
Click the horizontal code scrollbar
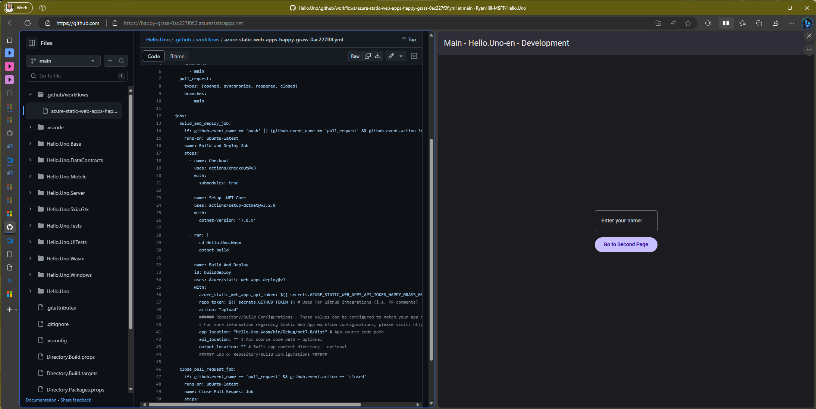254,405
